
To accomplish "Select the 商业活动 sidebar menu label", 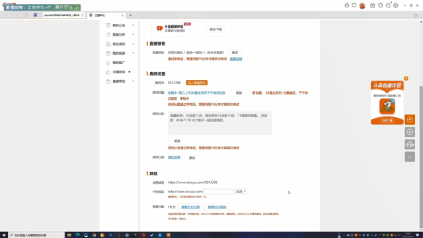I will (x=119, y=44).
